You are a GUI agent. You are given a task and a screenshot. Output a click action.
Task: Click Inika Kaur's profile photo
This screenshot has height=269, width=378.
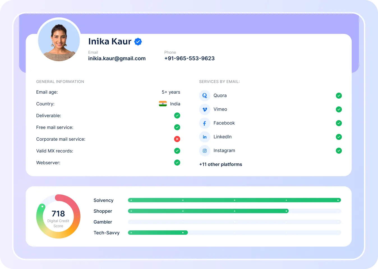click(x=59, y=40)
